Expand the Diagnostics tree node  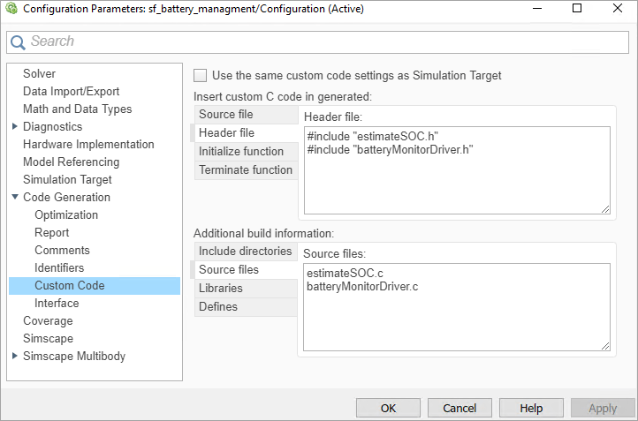pyautogui.click(x=15, y=126)
